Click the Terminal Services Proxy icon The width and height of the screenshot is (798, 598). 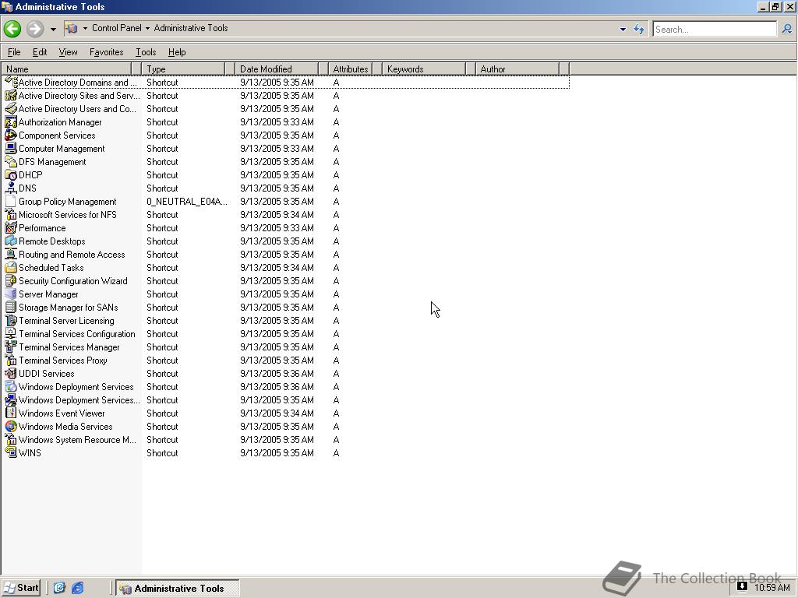11,360
